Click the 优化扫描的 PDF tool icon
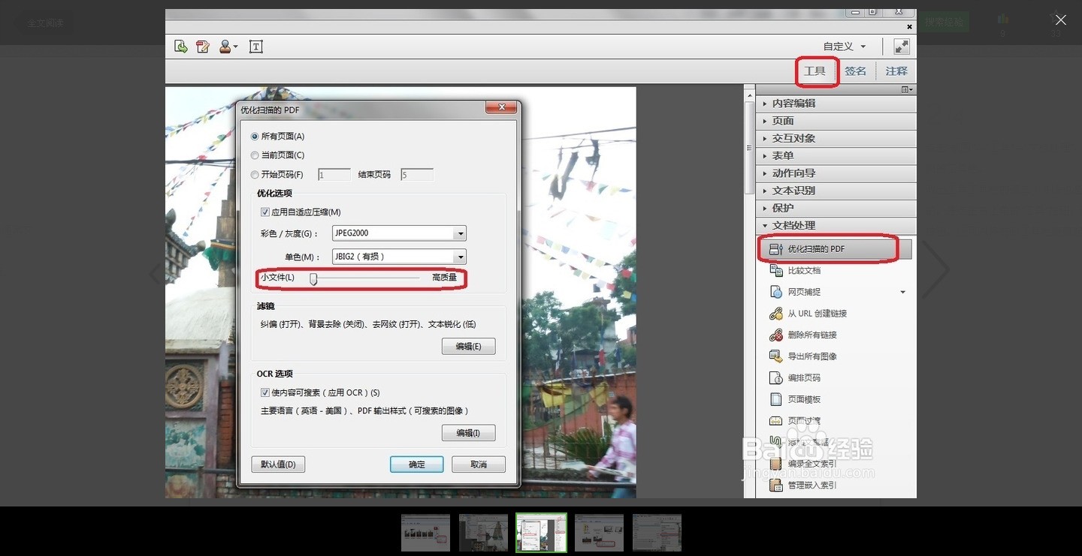 tap(776, 249)
